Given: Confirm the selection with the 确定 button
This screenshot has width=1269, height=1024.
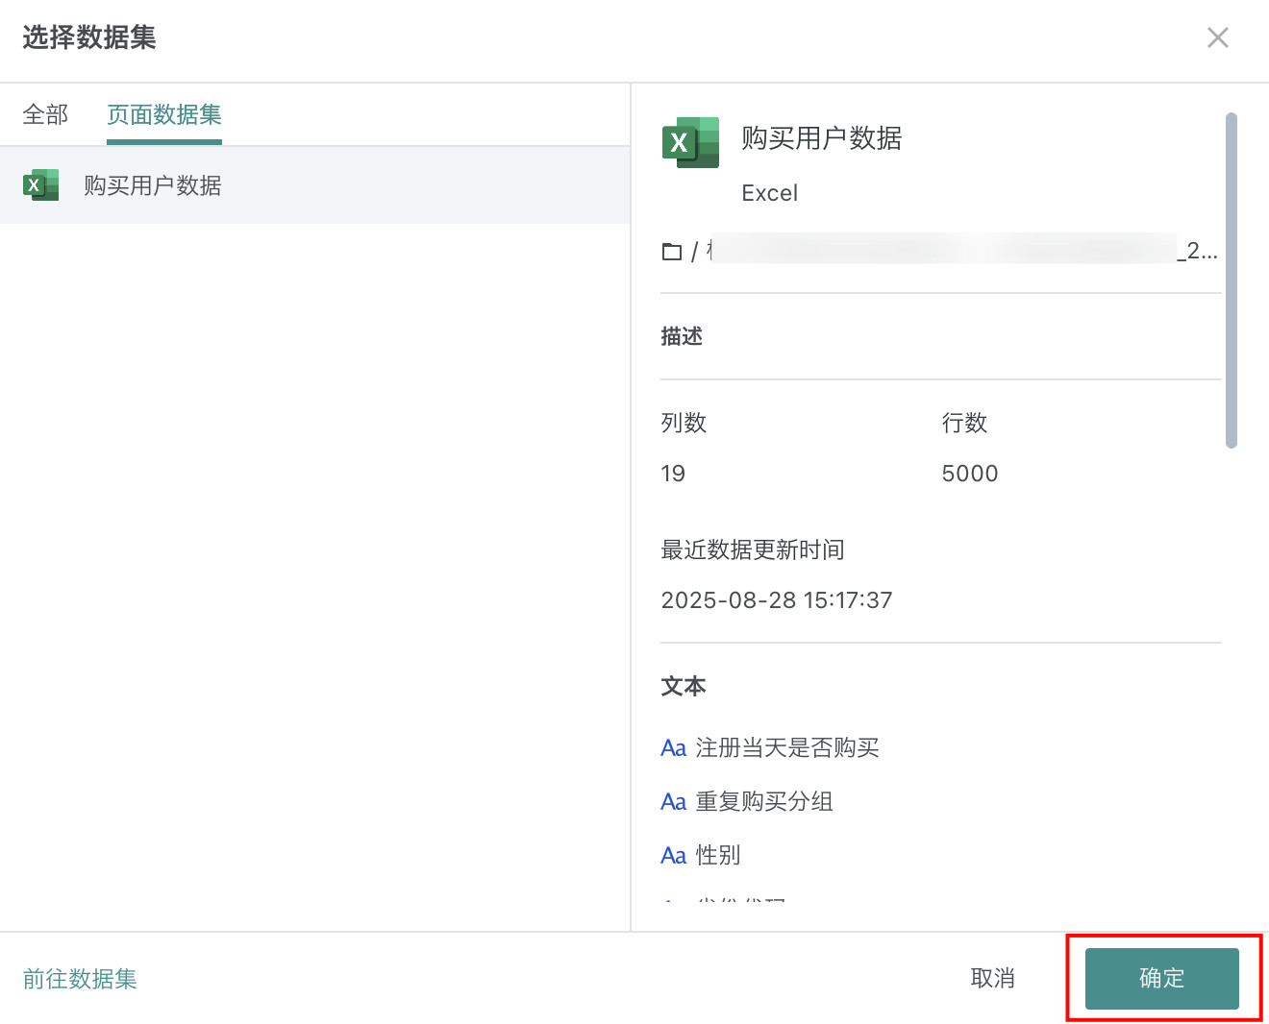Looking at the screenshot, I should pyautogui.click(x=1161, y=979).
